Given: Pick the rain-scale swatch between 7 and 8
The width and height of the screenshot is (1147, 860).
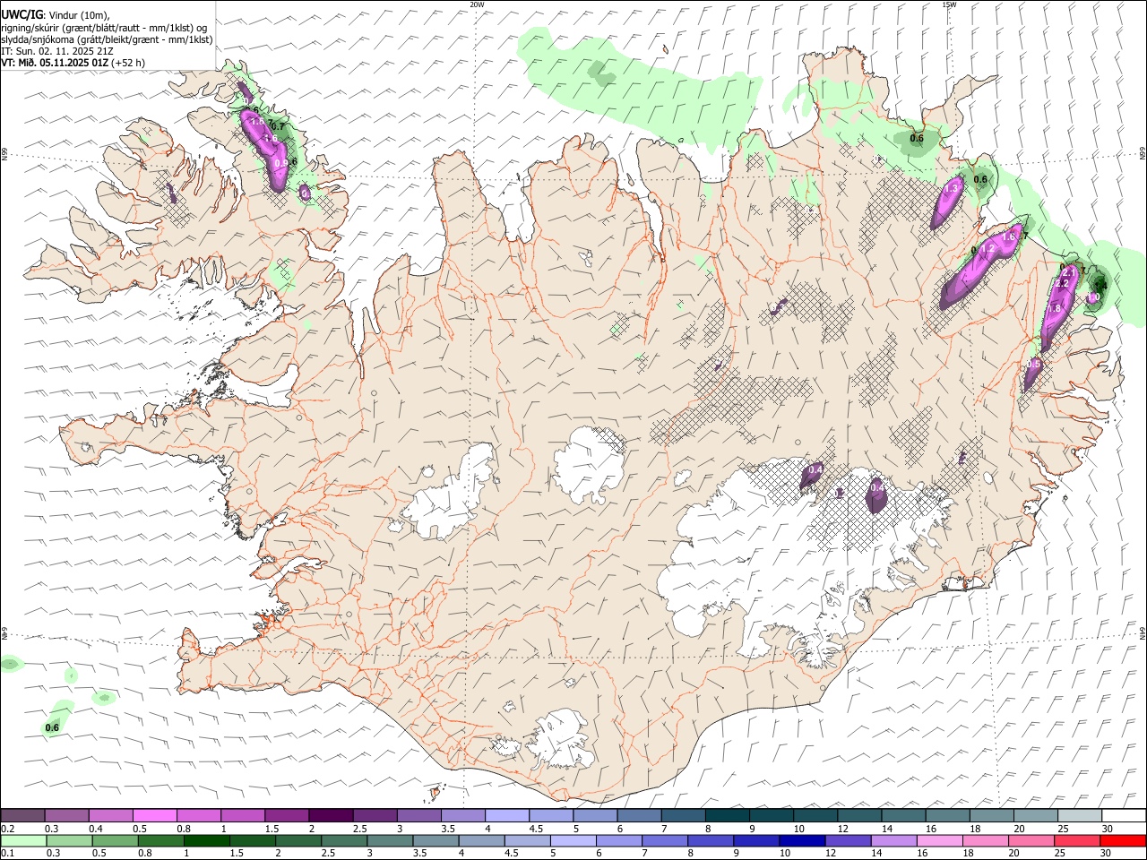Looking at the screenshot, I should coord(665,840).
